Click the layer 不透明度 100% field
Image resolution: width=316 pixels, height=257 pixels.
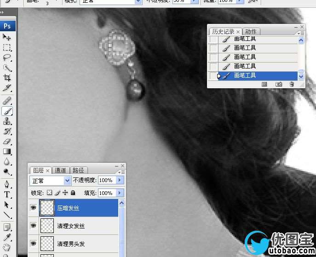pos(107,180)
